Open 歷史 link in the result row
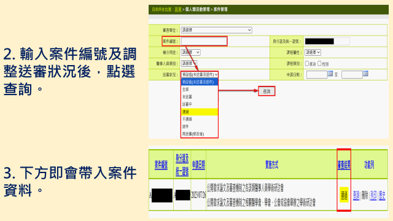The height and width of the screenshot is (221, 393). (382, 195)
